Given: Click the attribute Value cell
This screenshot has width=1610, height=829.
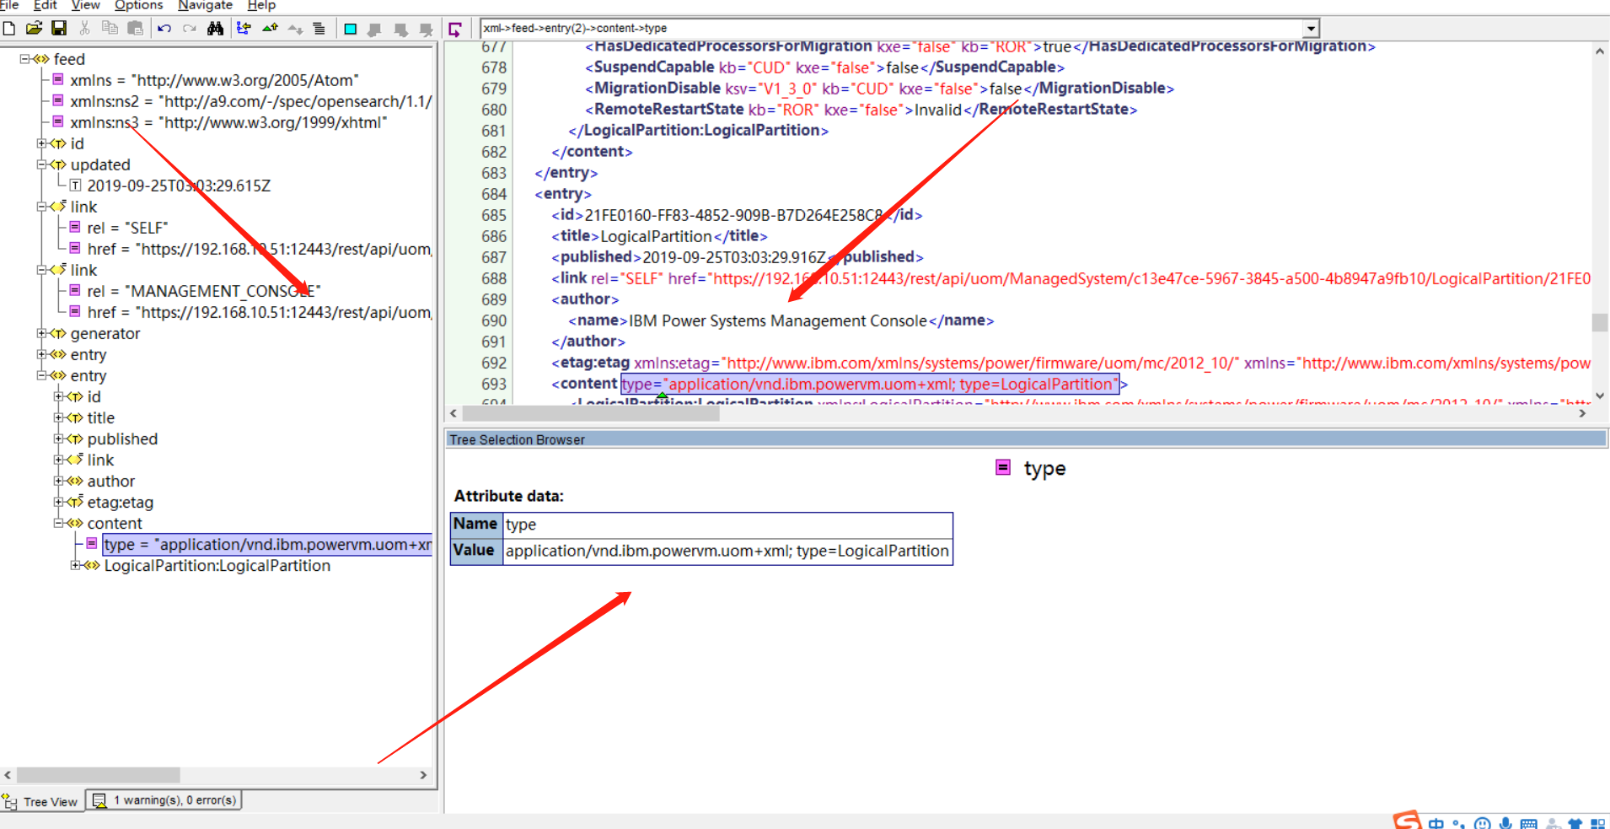Looking at the screenshot, I should tap(727, 551).
